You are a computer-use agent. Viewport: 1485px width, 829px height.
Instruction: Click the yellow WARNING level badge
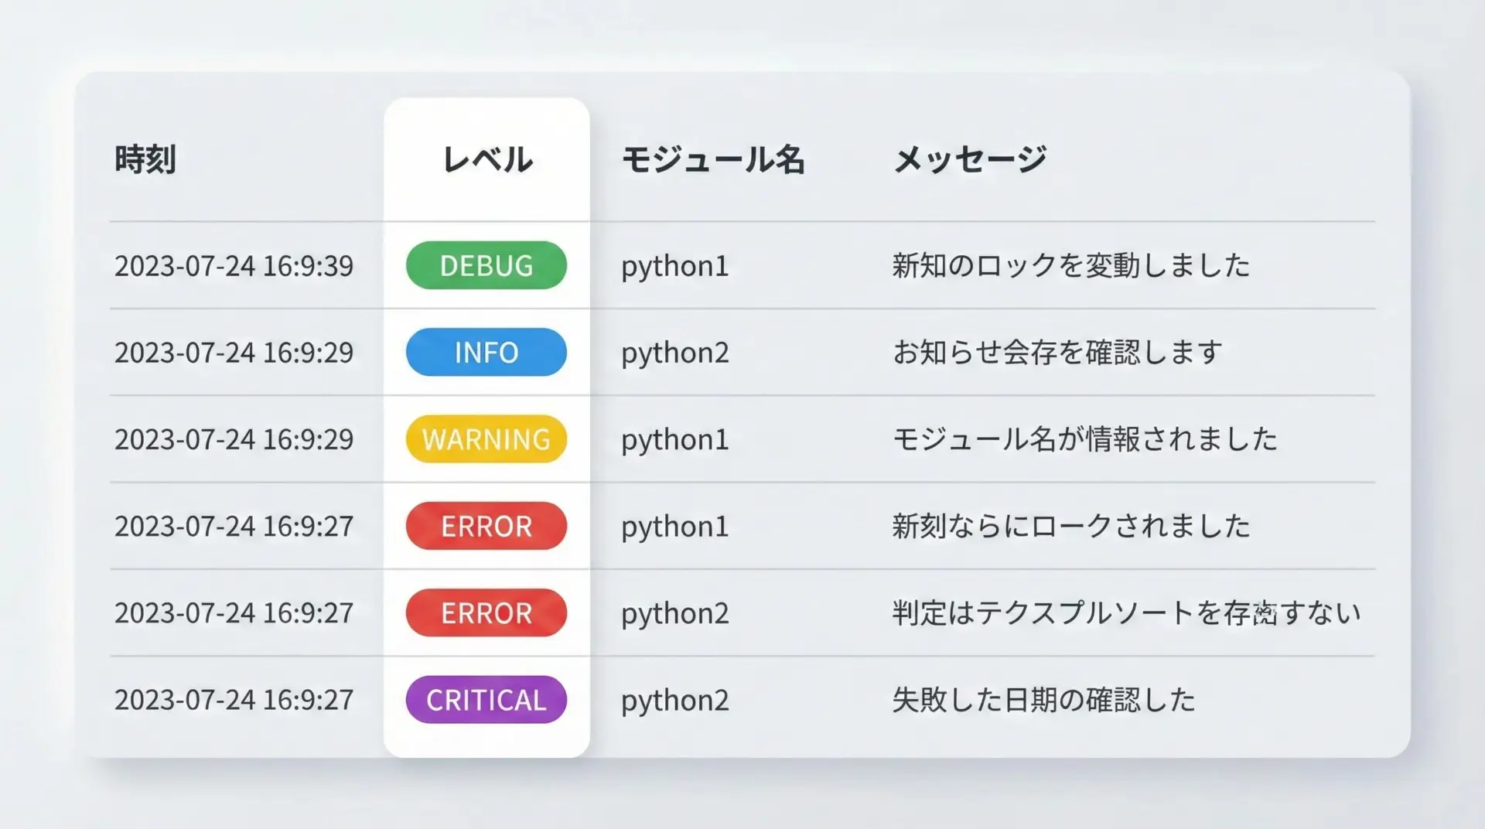[x=486, y=439]
